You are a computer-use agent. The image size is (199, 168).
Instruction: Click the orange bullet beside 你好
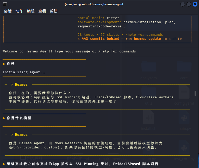point(4,64)
